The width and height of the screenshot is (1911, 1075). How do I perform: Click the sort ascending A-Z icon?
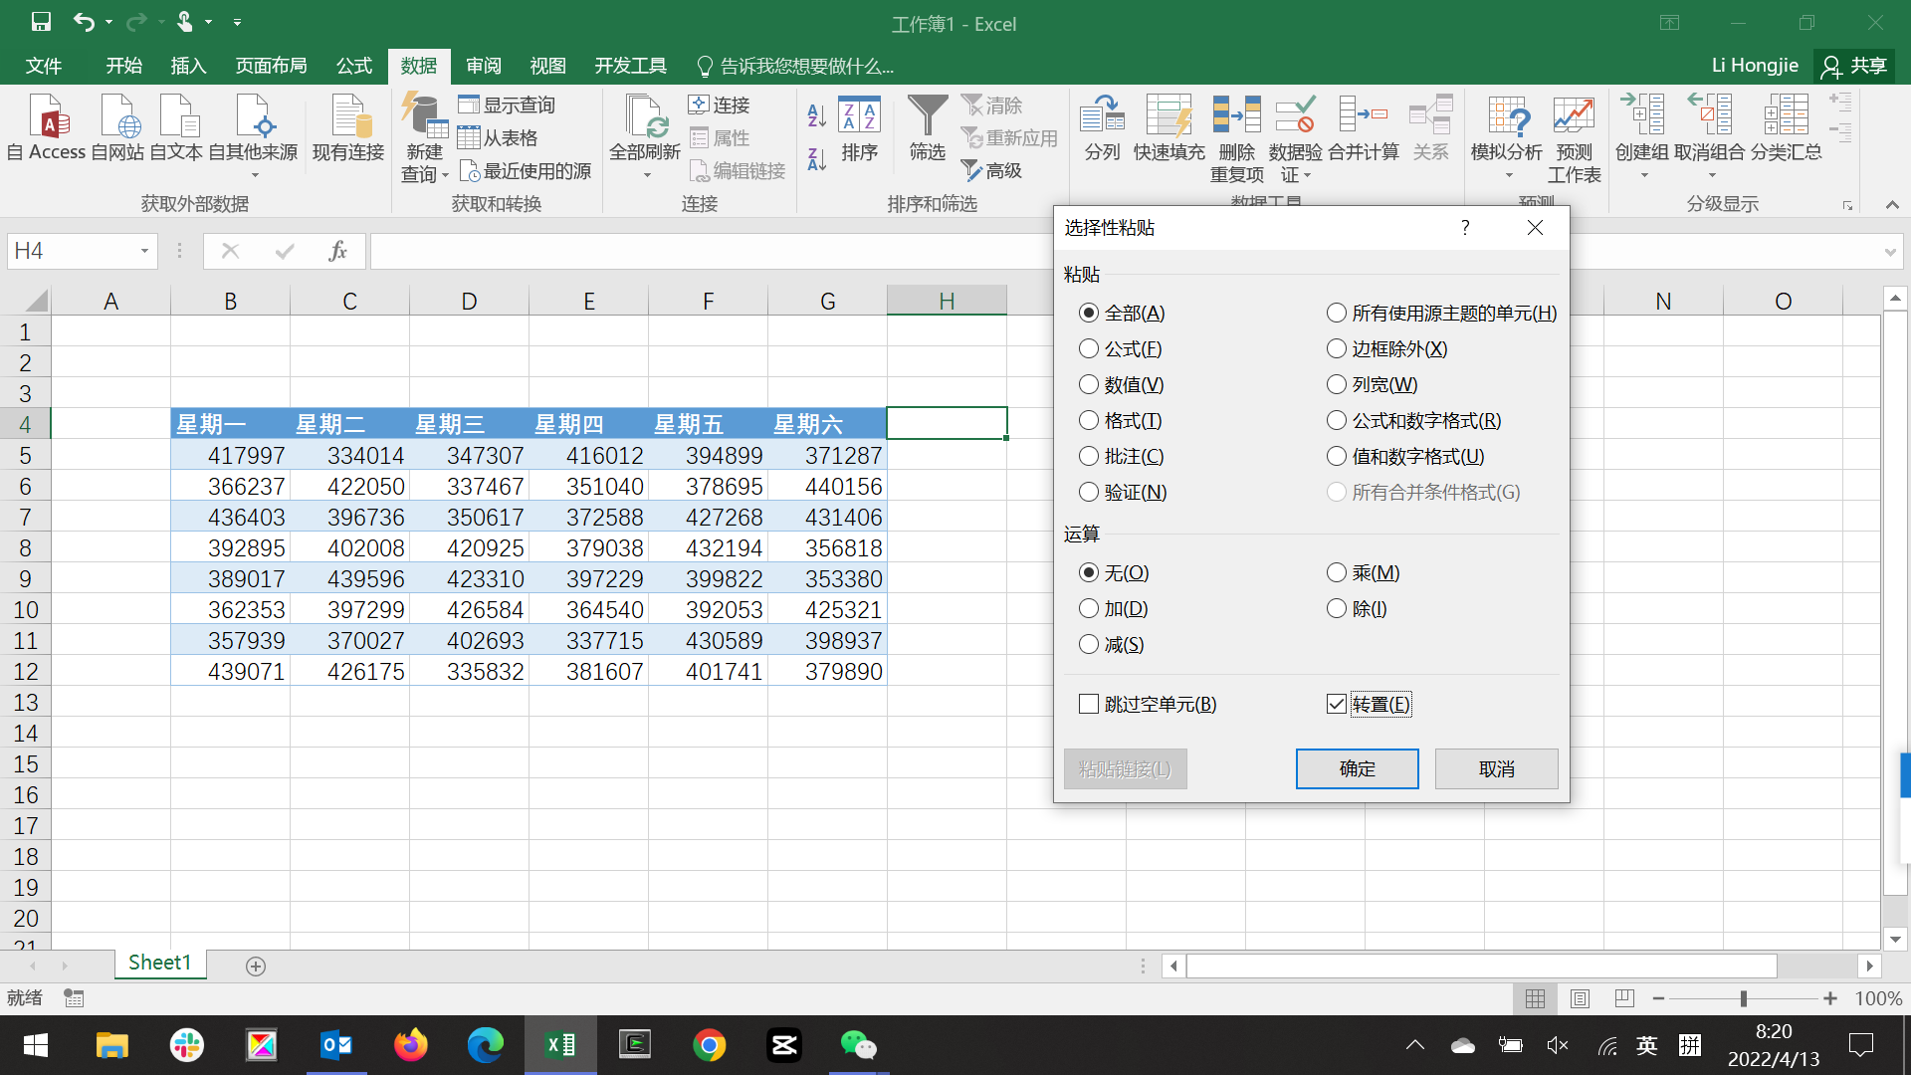click(817, 115)
